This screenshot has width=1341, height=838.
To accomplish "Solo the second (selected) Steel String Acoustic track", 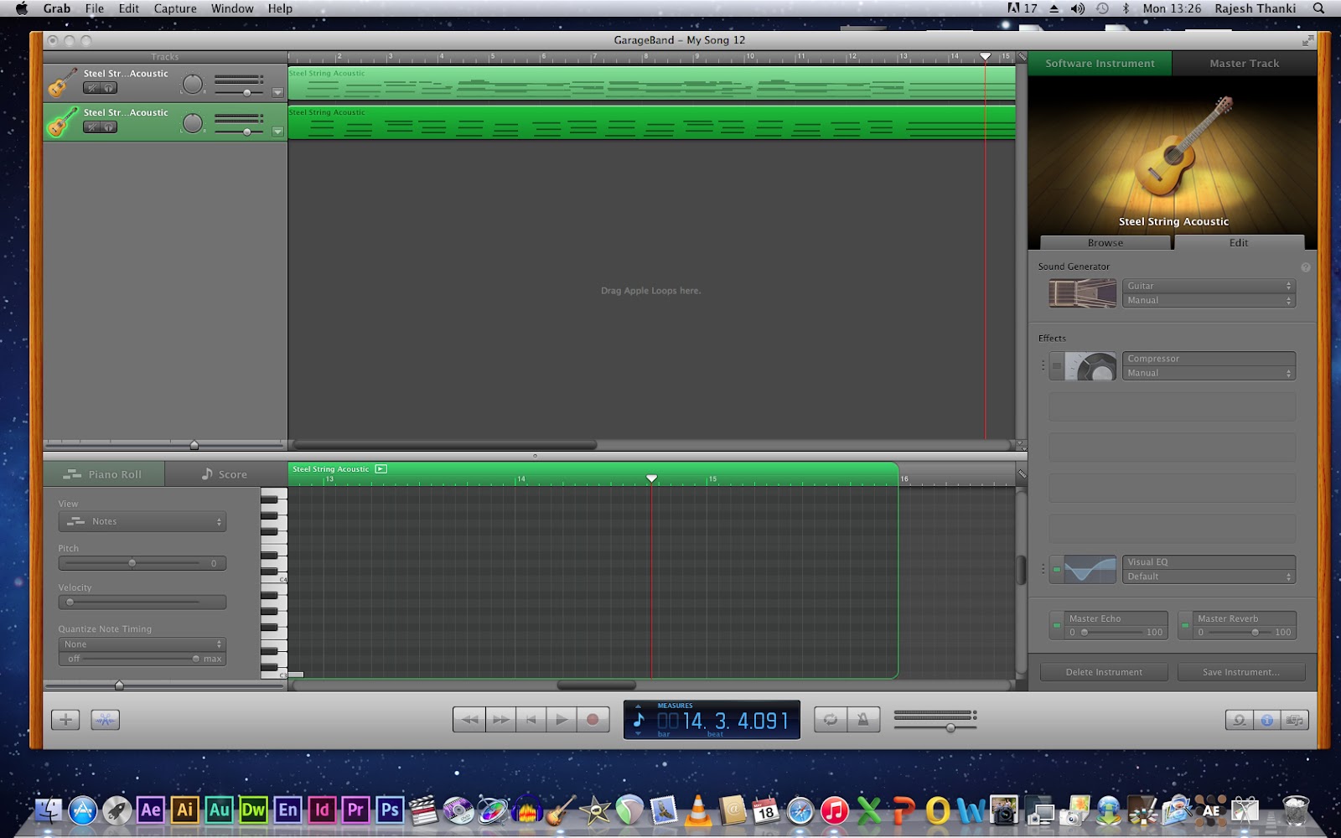I will (109, 127).
